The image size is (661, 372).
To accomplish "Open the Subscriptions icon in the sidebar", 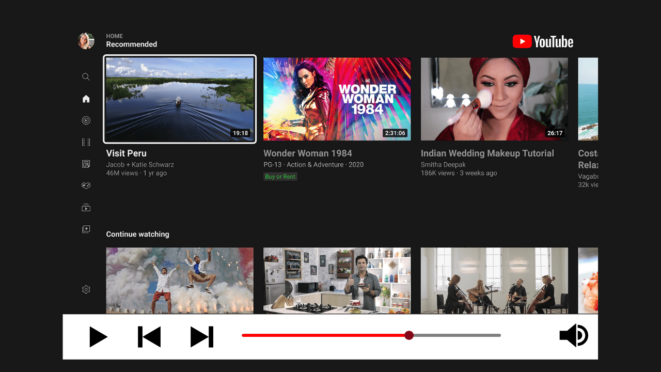I will click(86, 208).
